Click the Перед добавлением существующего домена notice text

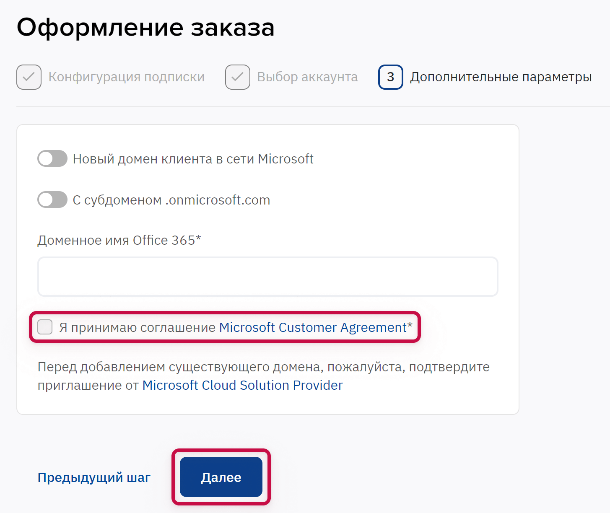click(x=263, y=367)
